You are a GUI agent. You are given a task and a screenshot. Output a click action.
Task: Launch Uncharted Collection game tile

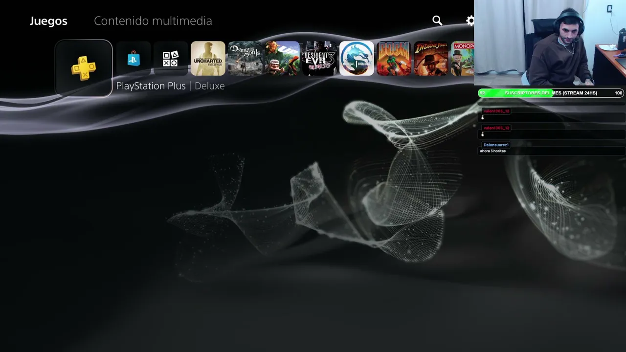click(208, 59)
